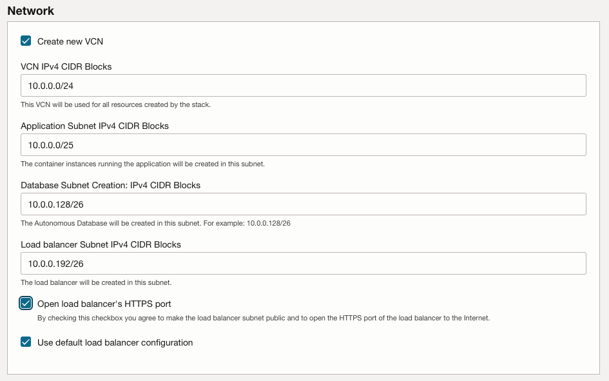Click the container instances subnet helper text
Screen dimensions: 609x381
coord(142,164)
